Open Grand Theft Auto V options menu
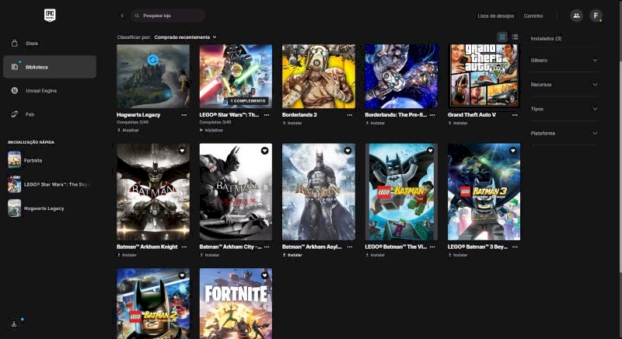 (515, 114)
